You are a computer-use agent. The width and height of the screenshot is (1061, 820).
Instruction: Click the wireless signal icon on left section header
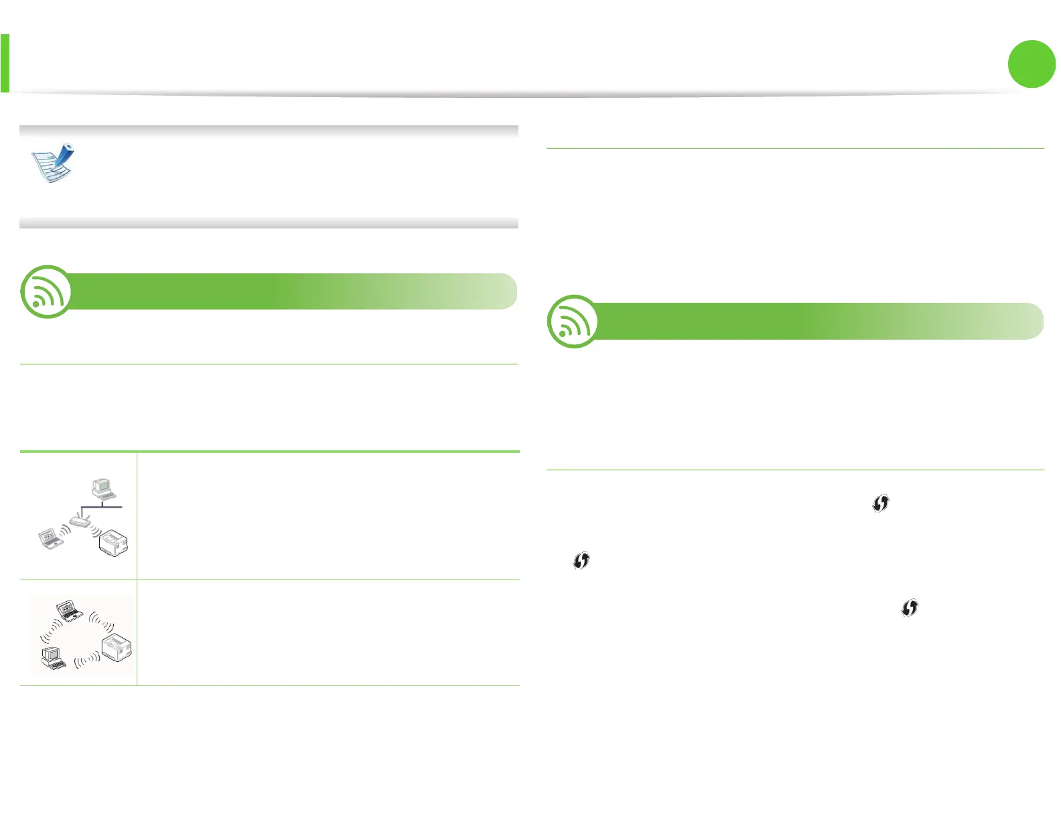46,291
